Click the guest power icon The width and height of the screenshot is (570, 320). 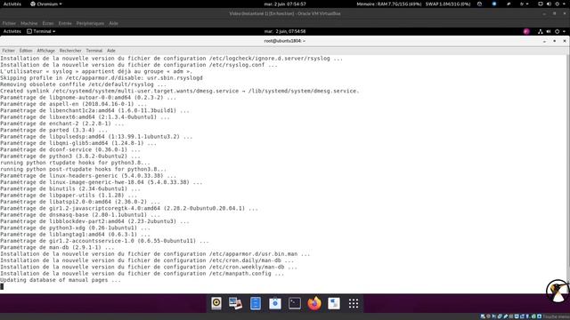557,32
